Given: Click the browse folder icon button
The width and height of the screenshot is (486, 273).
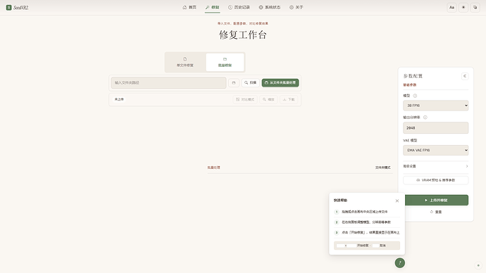Looking at the screenshot, I should [x=234, y=82].
